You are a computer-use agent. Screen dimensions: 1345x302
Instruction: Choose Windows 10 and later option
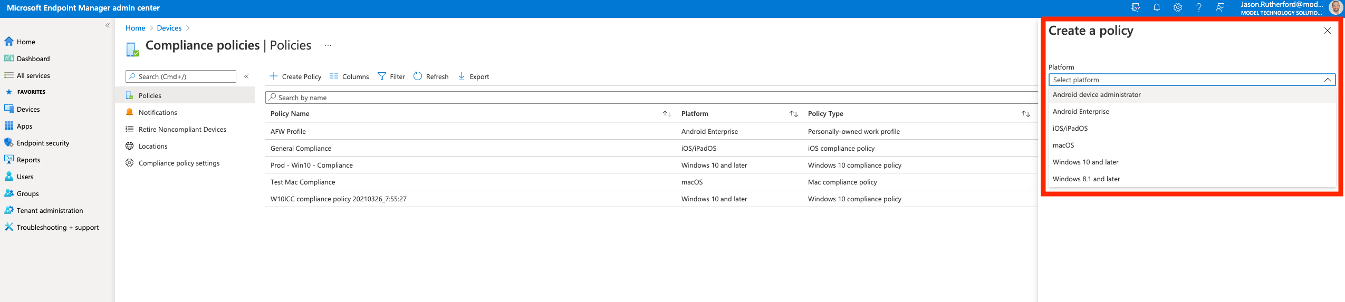(x=1192, y=162)
